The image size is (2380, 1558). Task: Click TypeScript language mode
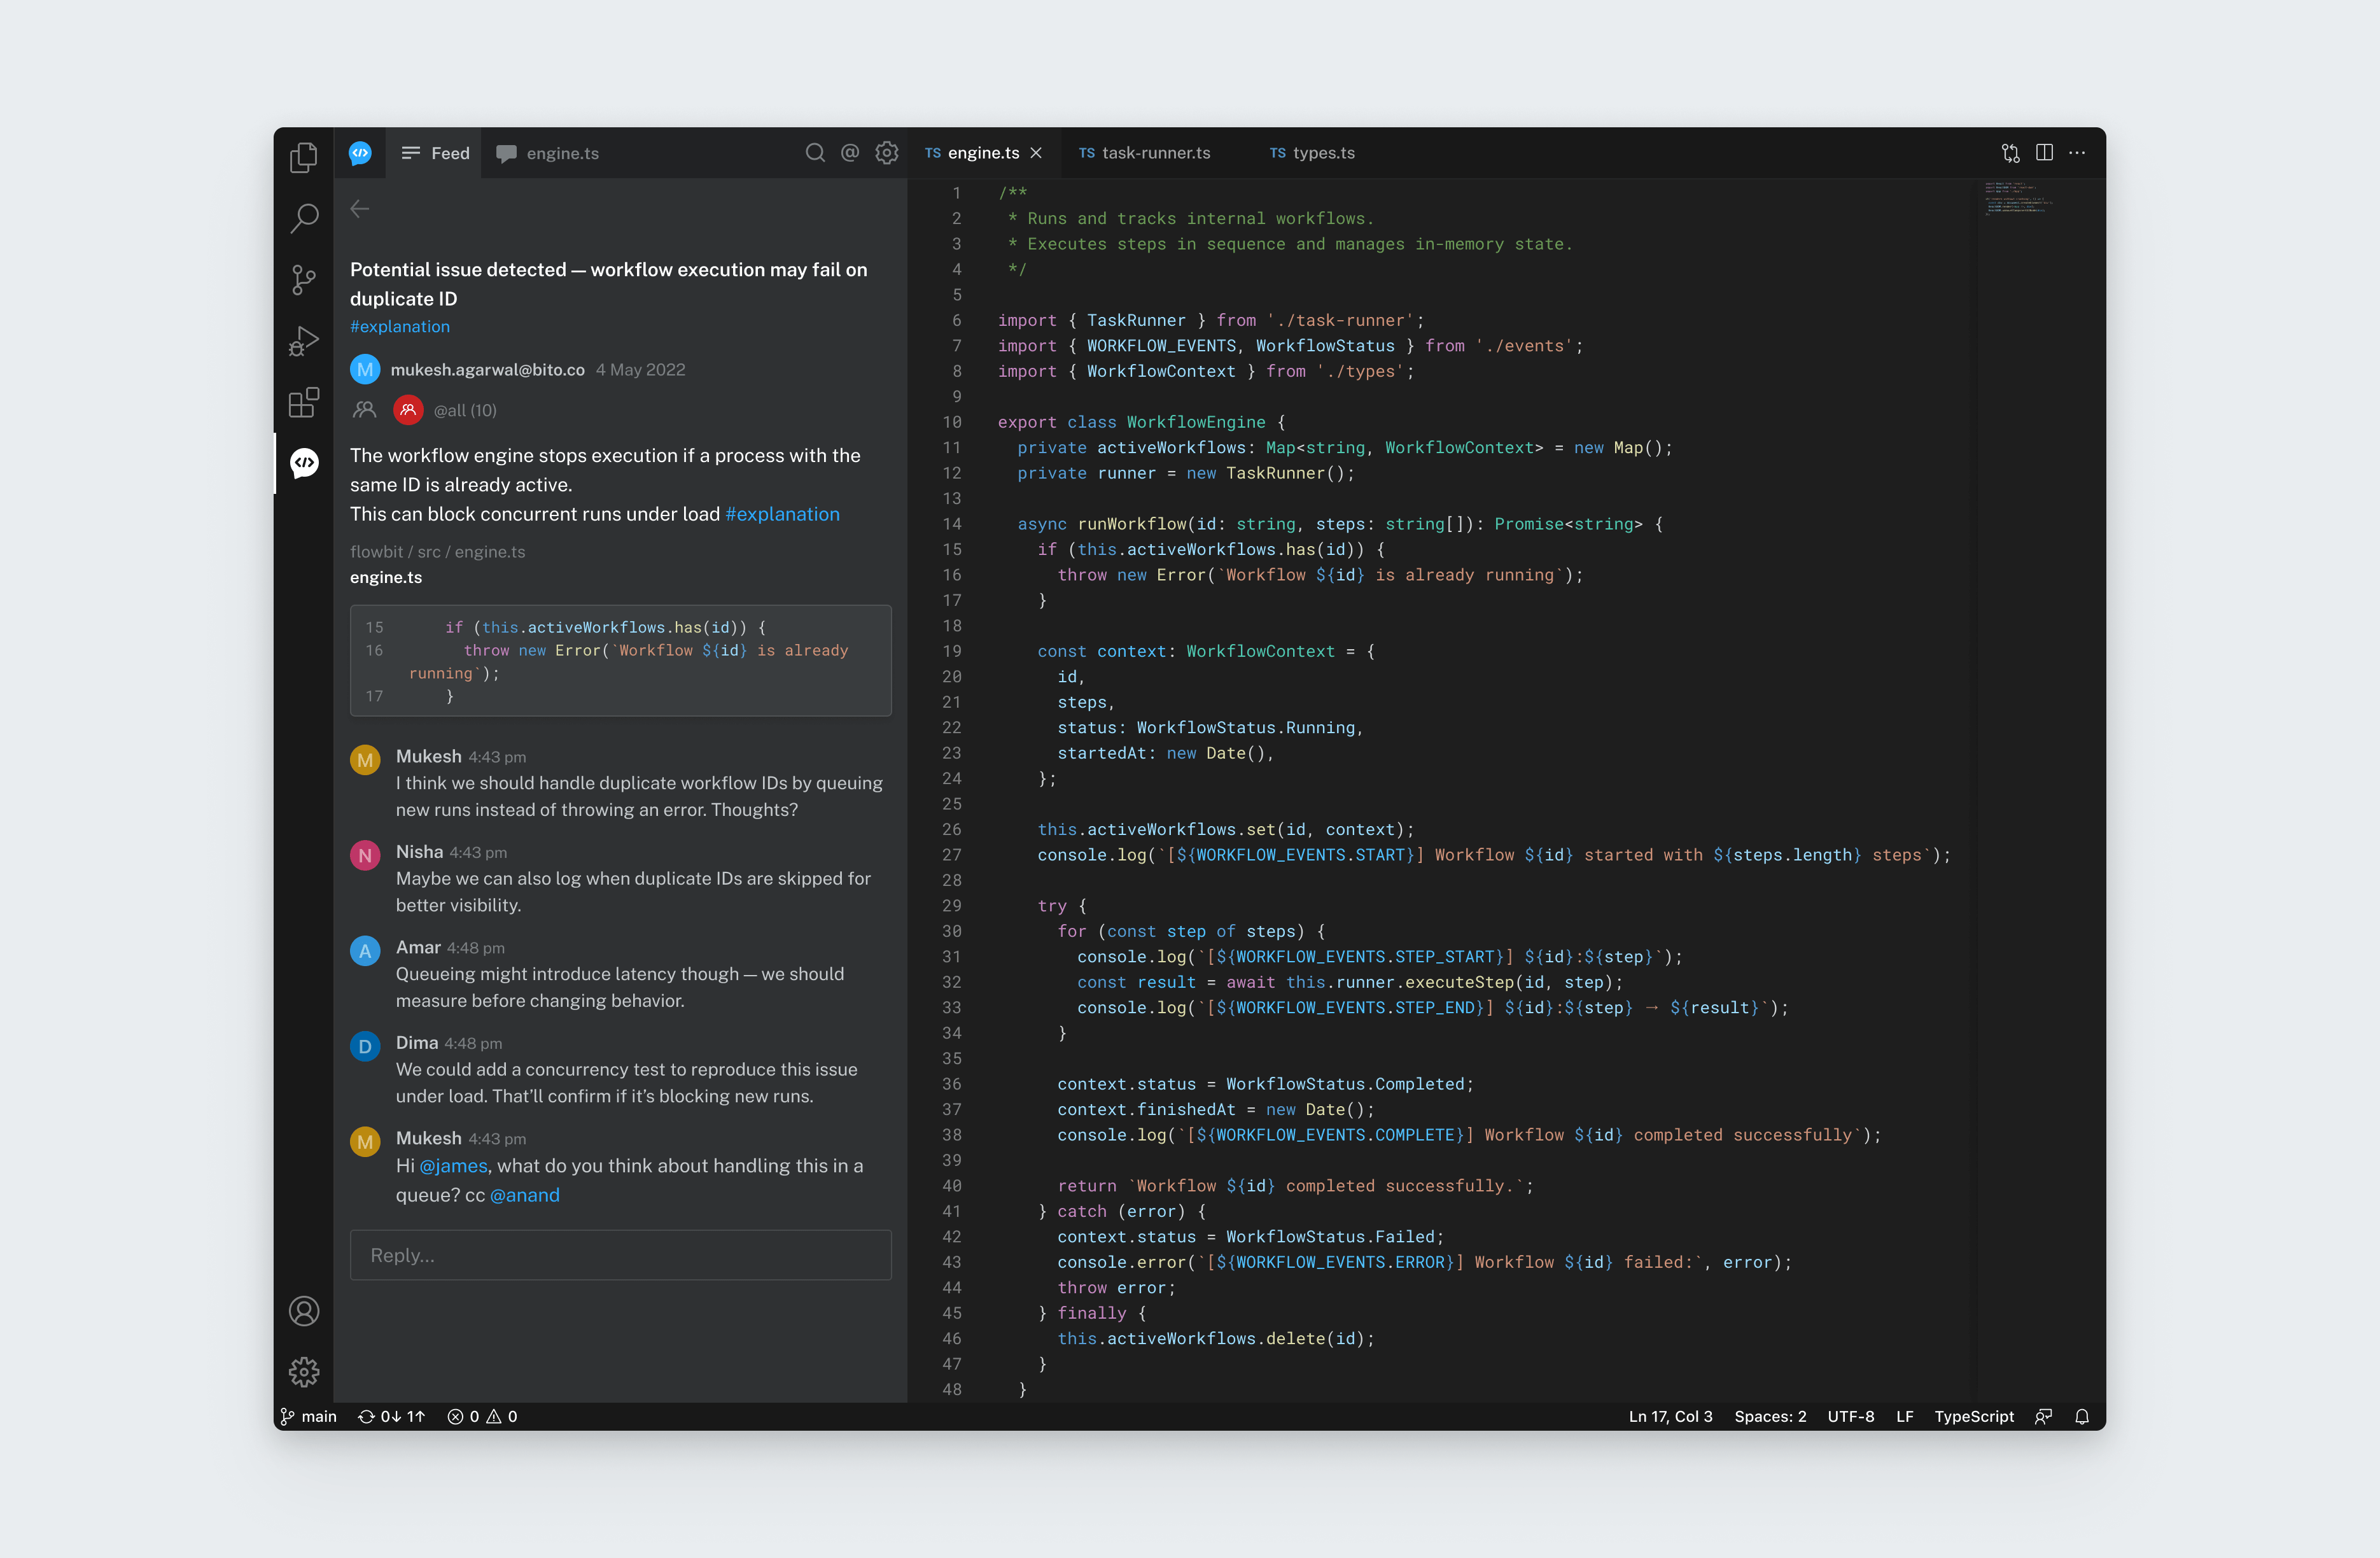1974,1416
